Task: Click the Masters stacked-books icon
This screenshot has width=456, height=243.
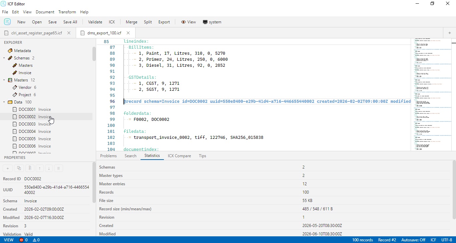Action: 10,80
